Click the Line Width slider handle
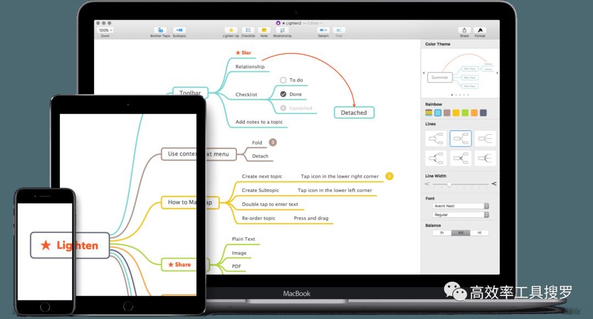The width and height of the screenshot is (593, 319). (x=449, y=185)
